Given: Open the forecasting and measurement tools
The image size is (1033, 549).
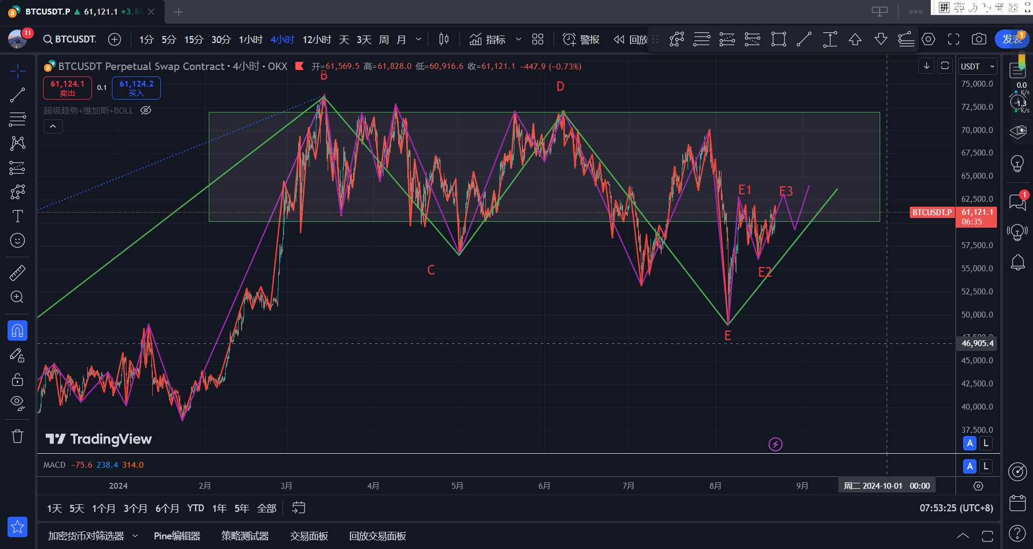Looking at the screenshot, I should coord(17,168).
